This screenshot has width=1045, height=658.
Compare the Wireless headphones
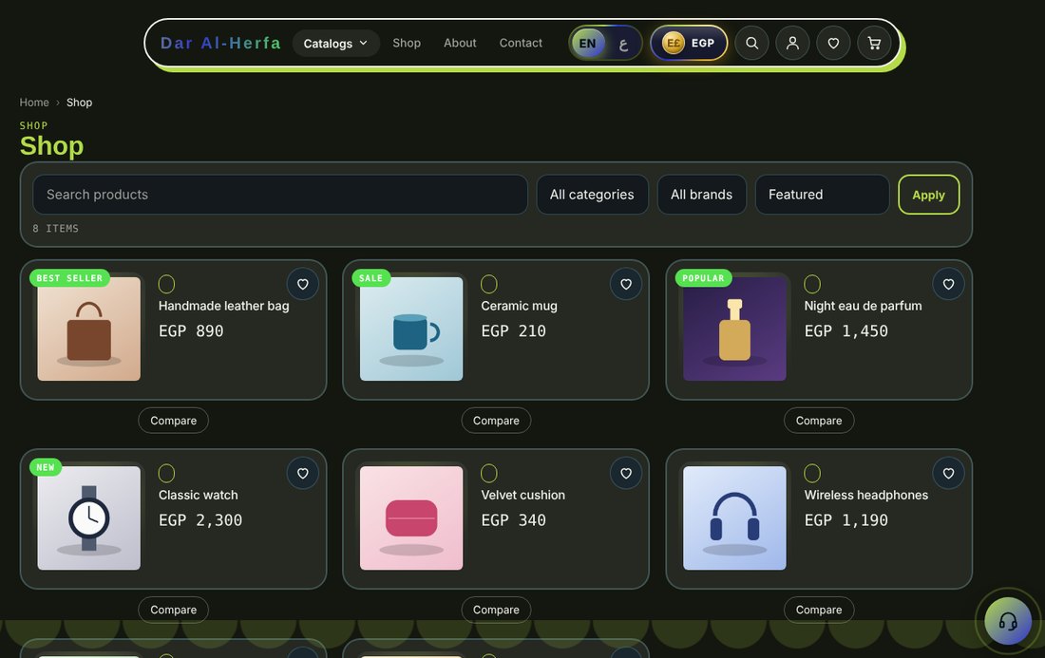tap(818, 610)
